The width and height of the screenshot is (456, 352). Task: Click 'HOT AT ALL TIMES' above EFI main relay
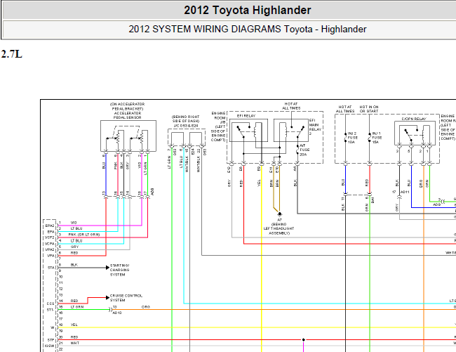pos(291,106)
